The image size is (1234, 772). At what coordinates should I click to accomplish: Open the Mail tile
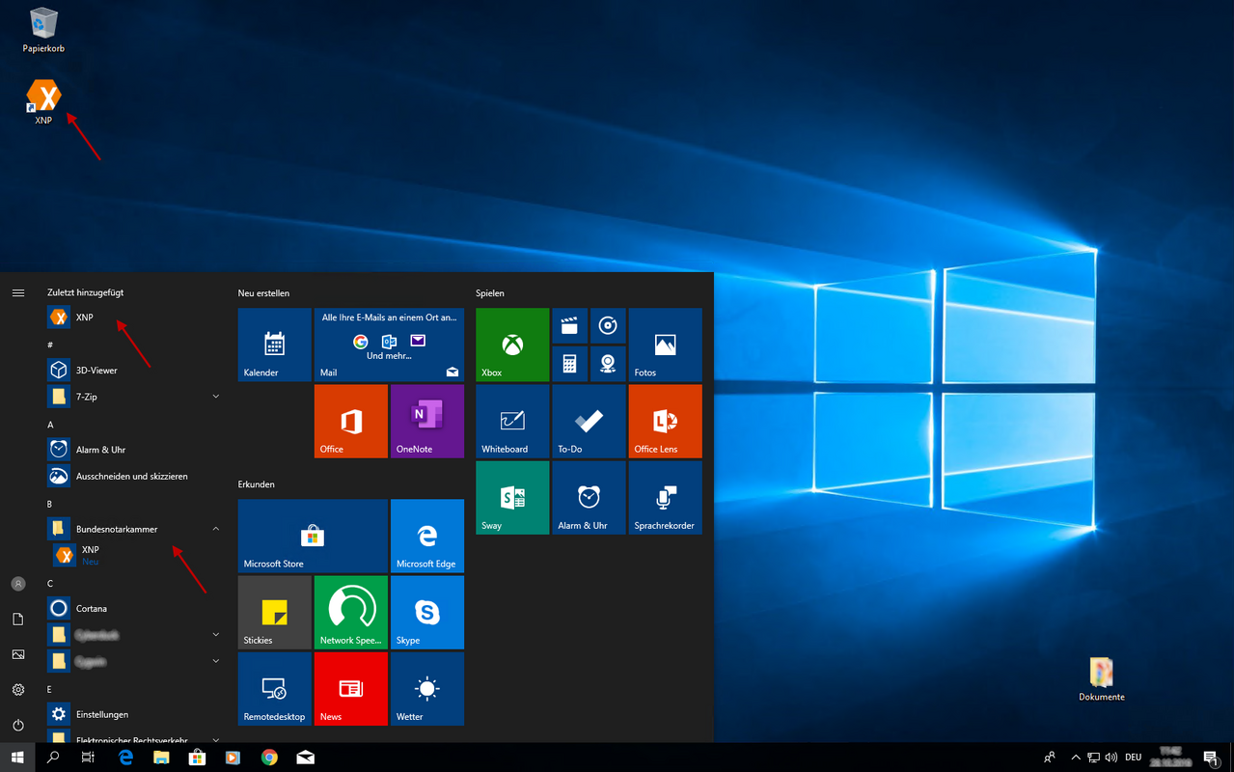pyautogui.click(x=389, y=345)
